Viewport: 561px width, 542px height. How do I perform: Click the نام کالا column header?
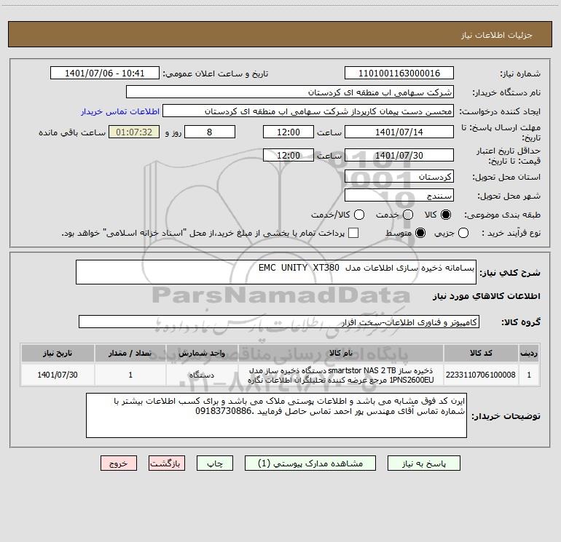(341, 353)
